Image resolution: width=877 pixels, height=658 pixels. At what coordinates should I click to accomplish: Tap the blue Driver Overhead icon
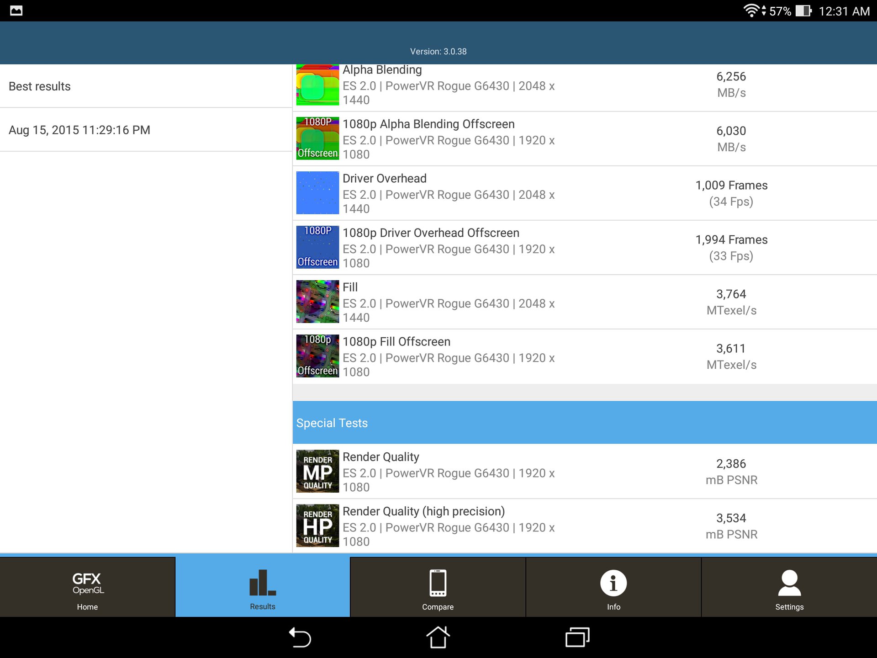[317, 193]
